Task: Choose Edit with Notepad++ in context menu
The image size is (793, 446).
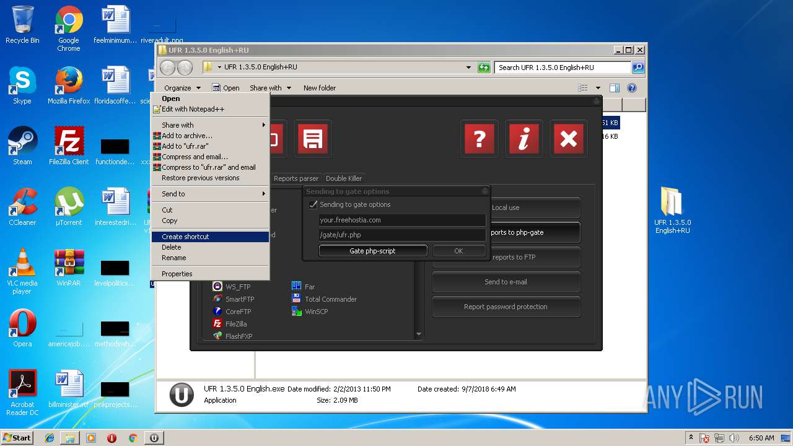Action: click(210, 109)
